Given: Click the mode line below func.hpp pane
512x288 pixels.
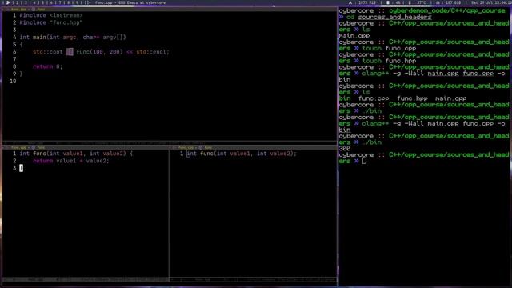Looking at the screenshot, I should pyautogui.click(x=253, y=280).
